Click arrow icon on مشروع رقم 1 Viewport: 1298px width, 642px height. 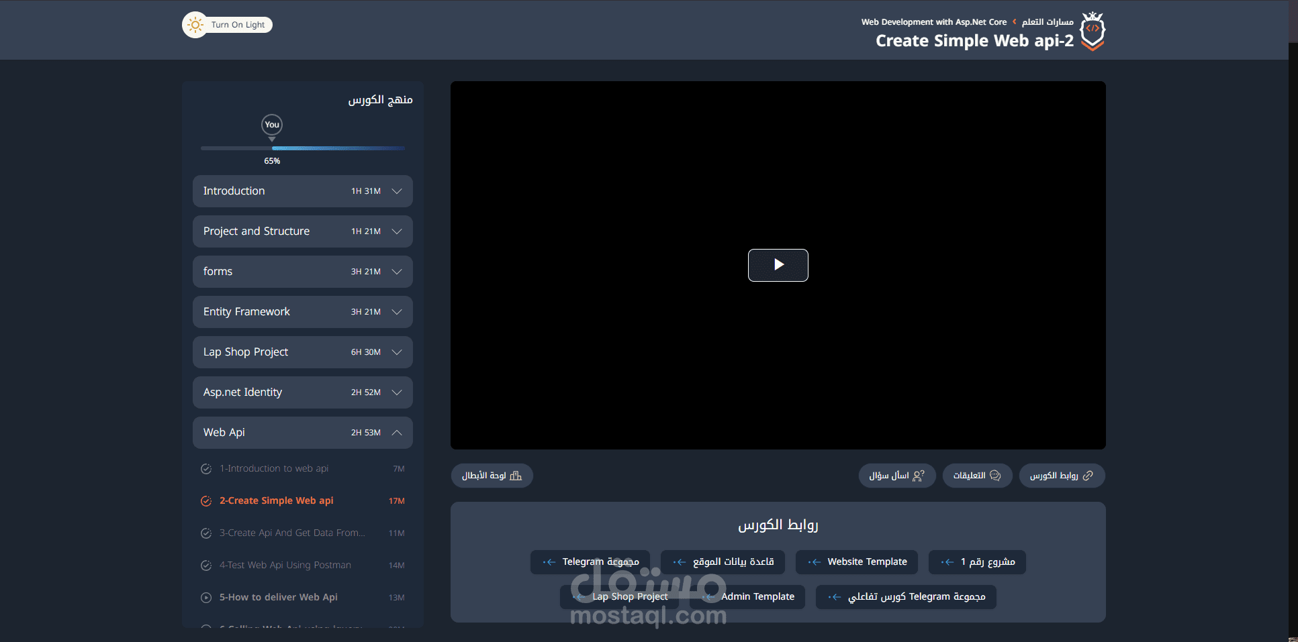tap(947, 562)
